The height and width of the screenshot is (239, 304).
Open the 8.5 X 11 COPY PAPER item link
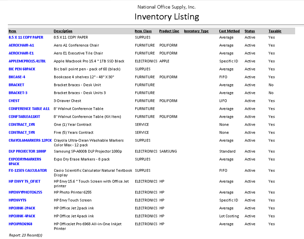(x=26, y=37)
